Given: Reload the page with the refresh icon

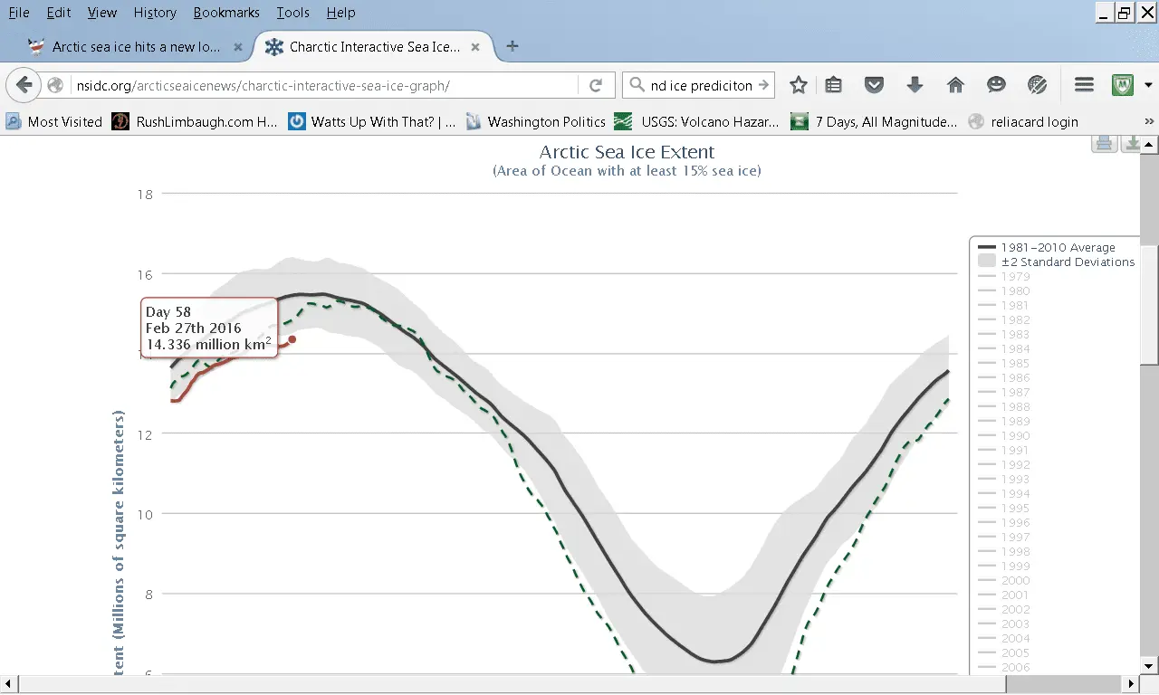Looking at the screenshot, I should click(x=596, y=85).
